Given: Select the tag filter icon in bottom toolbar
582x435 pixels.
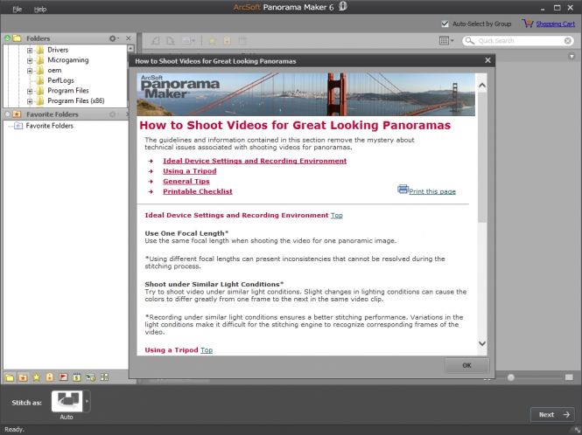Looking at the screenshot, I should (x=50, y=377).
